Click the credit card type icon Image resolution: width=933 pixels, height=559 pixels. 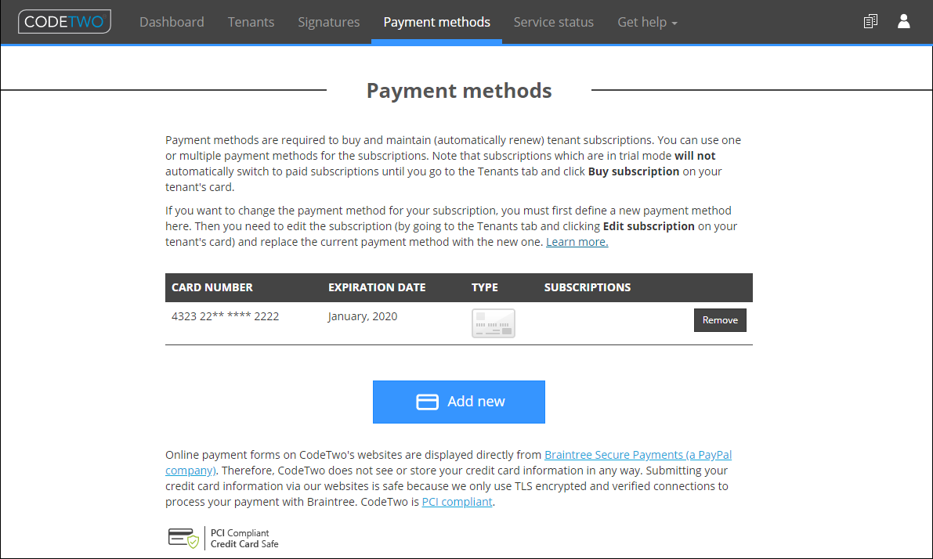[x=494, y=323]
